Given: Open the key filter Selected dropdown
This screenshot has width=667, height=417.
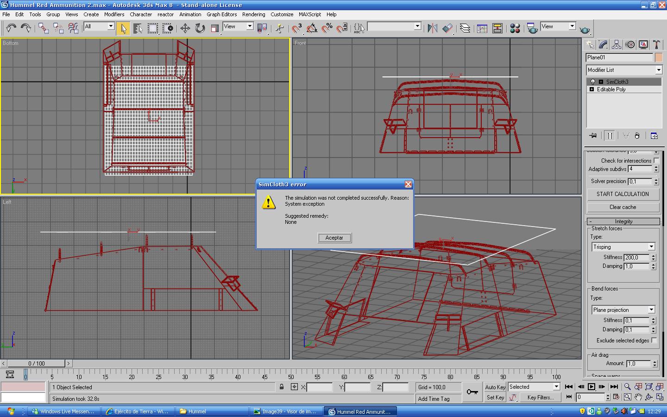Looking at the screenshot, I should coord(534,387).
